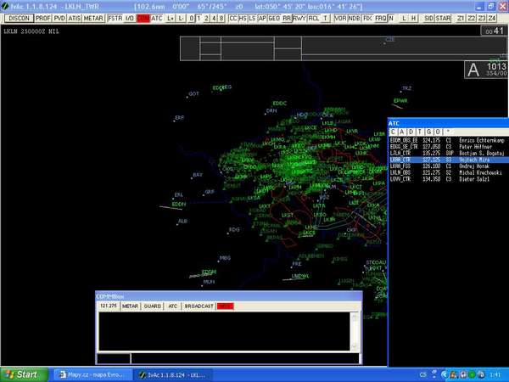Toggle the VOR display button

click(340, 17)
